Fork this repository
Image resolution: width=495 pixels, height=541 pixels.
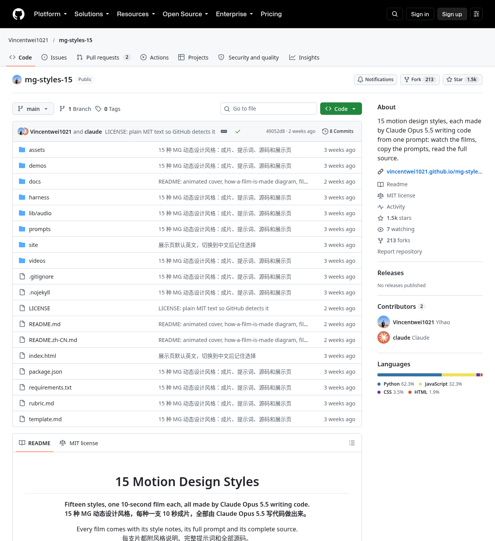420,80
